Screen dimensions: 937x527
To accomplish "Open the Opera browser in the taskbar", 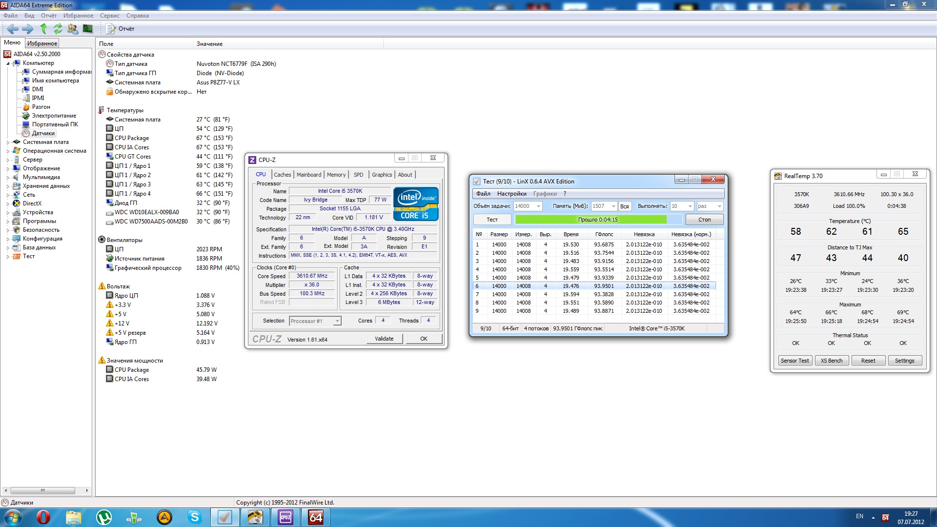I will pos(43,517).
